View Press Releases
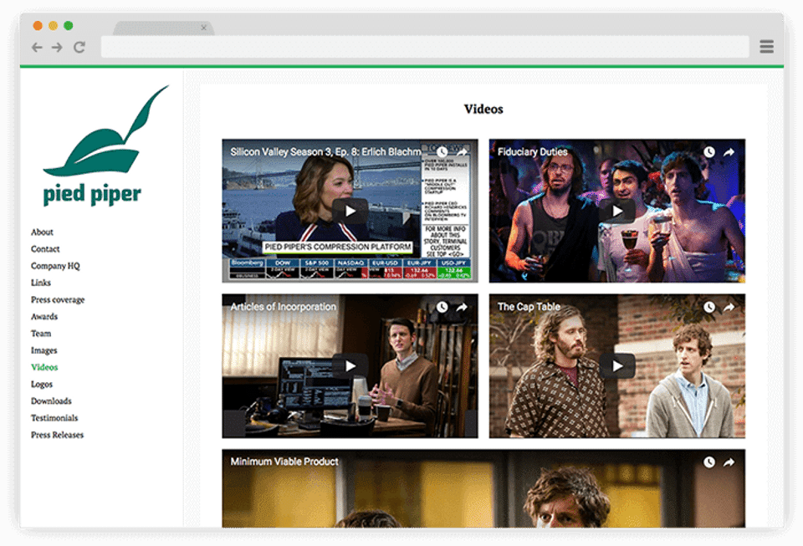This screenshot has height=546, width=803. pyautogui.click(x=58, y=435)
